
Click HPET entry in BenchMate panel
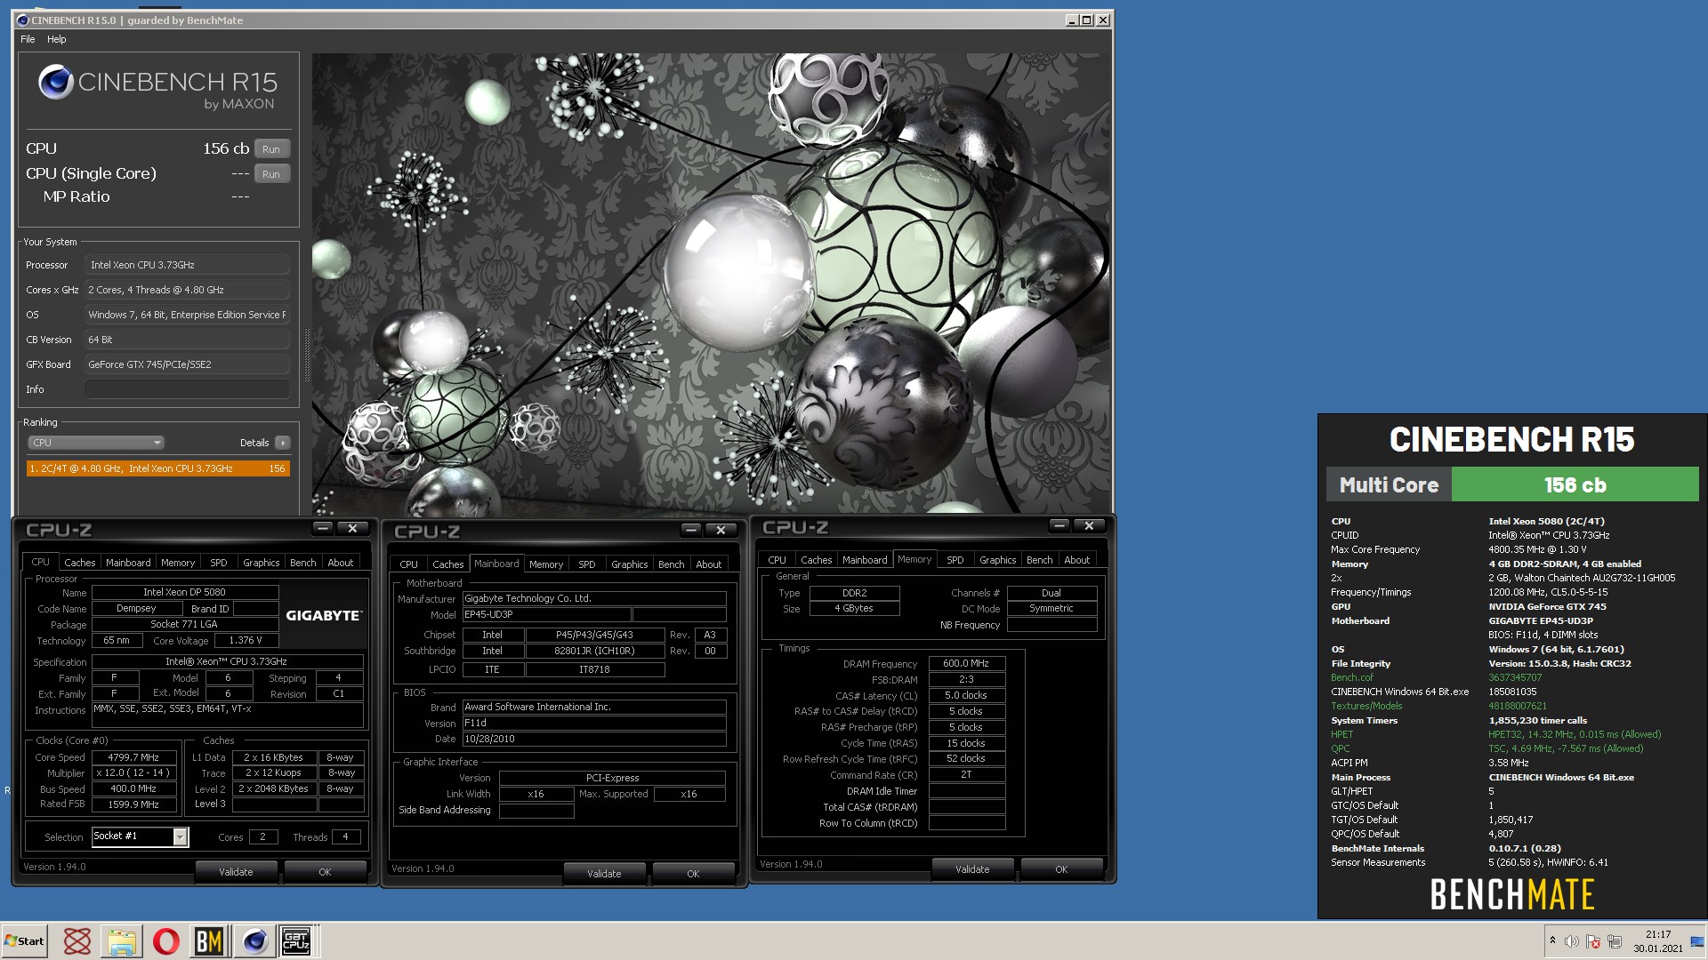click(1341, 734)
